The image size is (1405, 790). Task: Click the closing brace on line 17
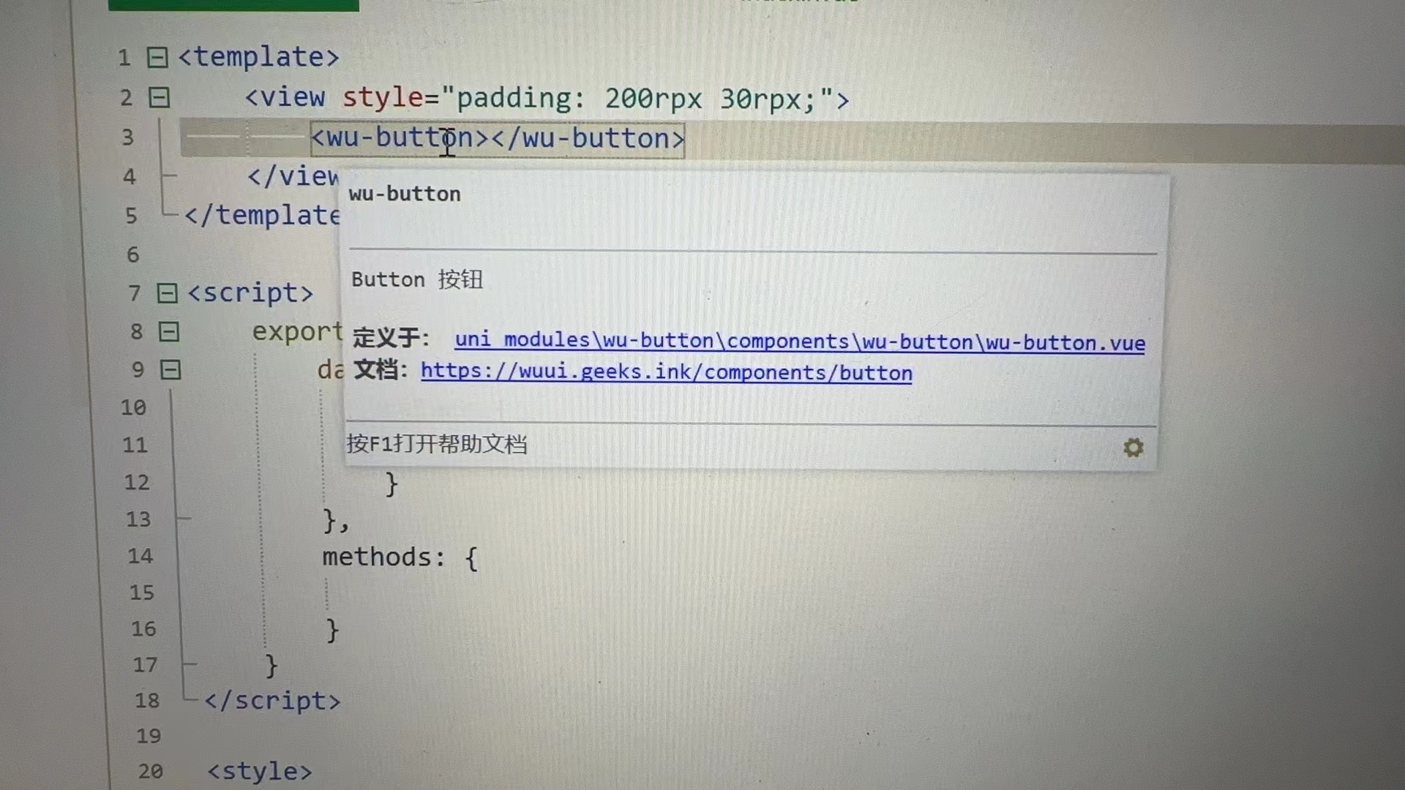click(271, 666)
